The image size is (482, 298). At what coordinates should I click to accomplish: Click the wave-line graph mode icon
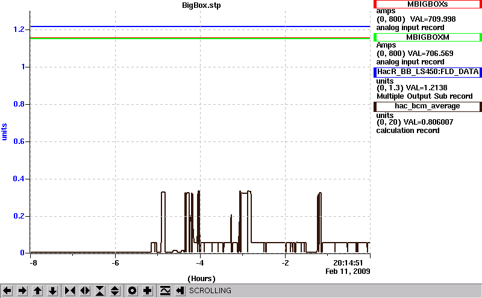165,291
